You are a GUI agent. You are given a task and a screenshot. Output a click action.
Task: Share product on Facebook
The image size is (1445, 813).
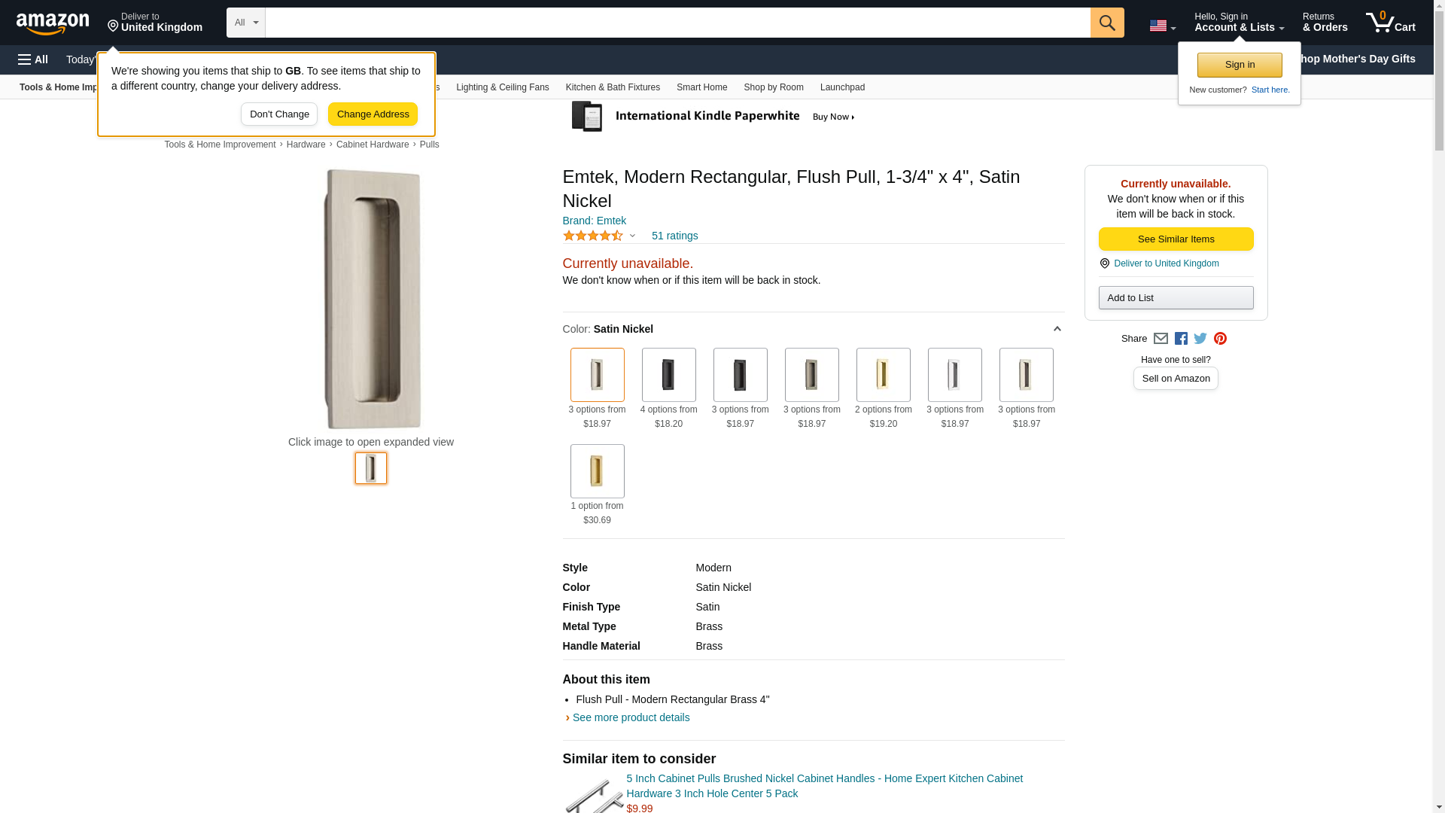[1181, 339]
